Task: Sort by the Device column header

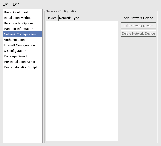Action: tap(52, 18)
